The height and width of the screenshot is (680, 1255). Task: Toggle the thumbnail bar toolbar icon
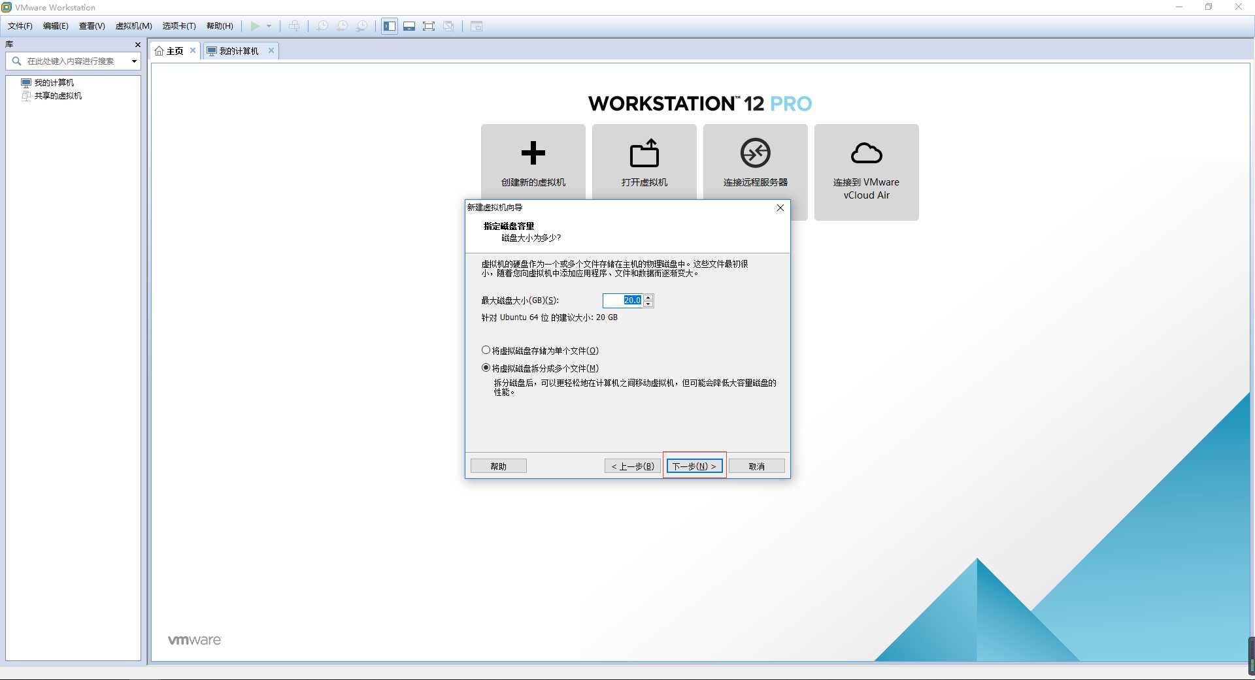tap(409, 26)
